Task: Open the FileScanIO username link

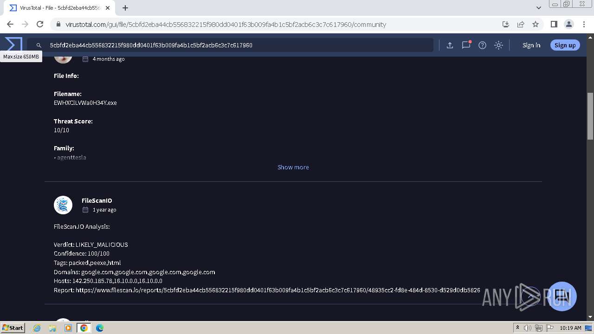Action: (x=97, y=200)
